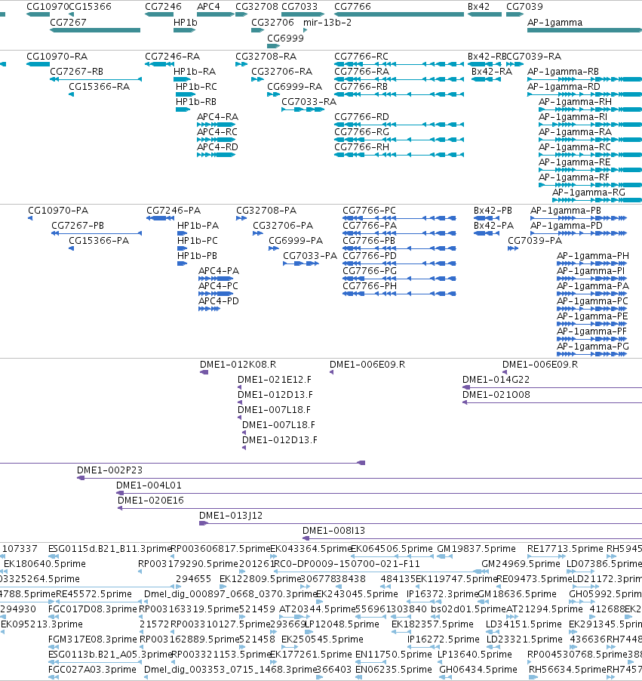Select clone DME1-008I13
The height and width of the screenshot is (681, 642).
(x=333, y=531)
